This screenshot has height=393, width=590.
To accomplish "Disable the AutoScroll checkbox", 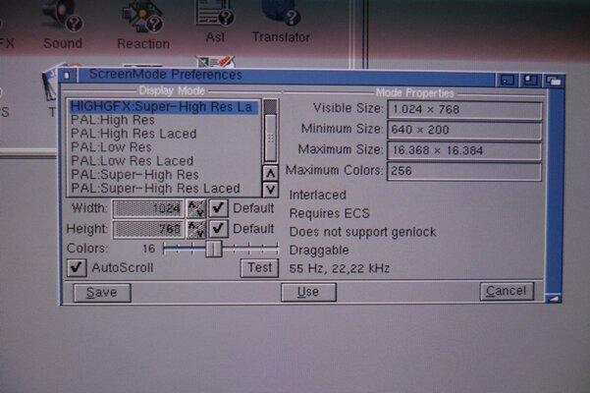I will pos(77,267).
